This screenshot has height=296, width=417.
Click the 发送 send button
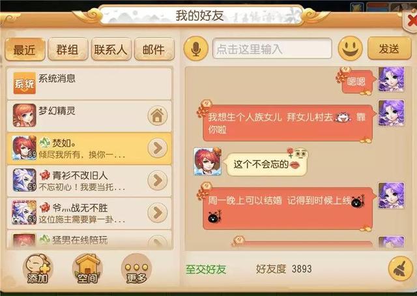pos(389,48)
